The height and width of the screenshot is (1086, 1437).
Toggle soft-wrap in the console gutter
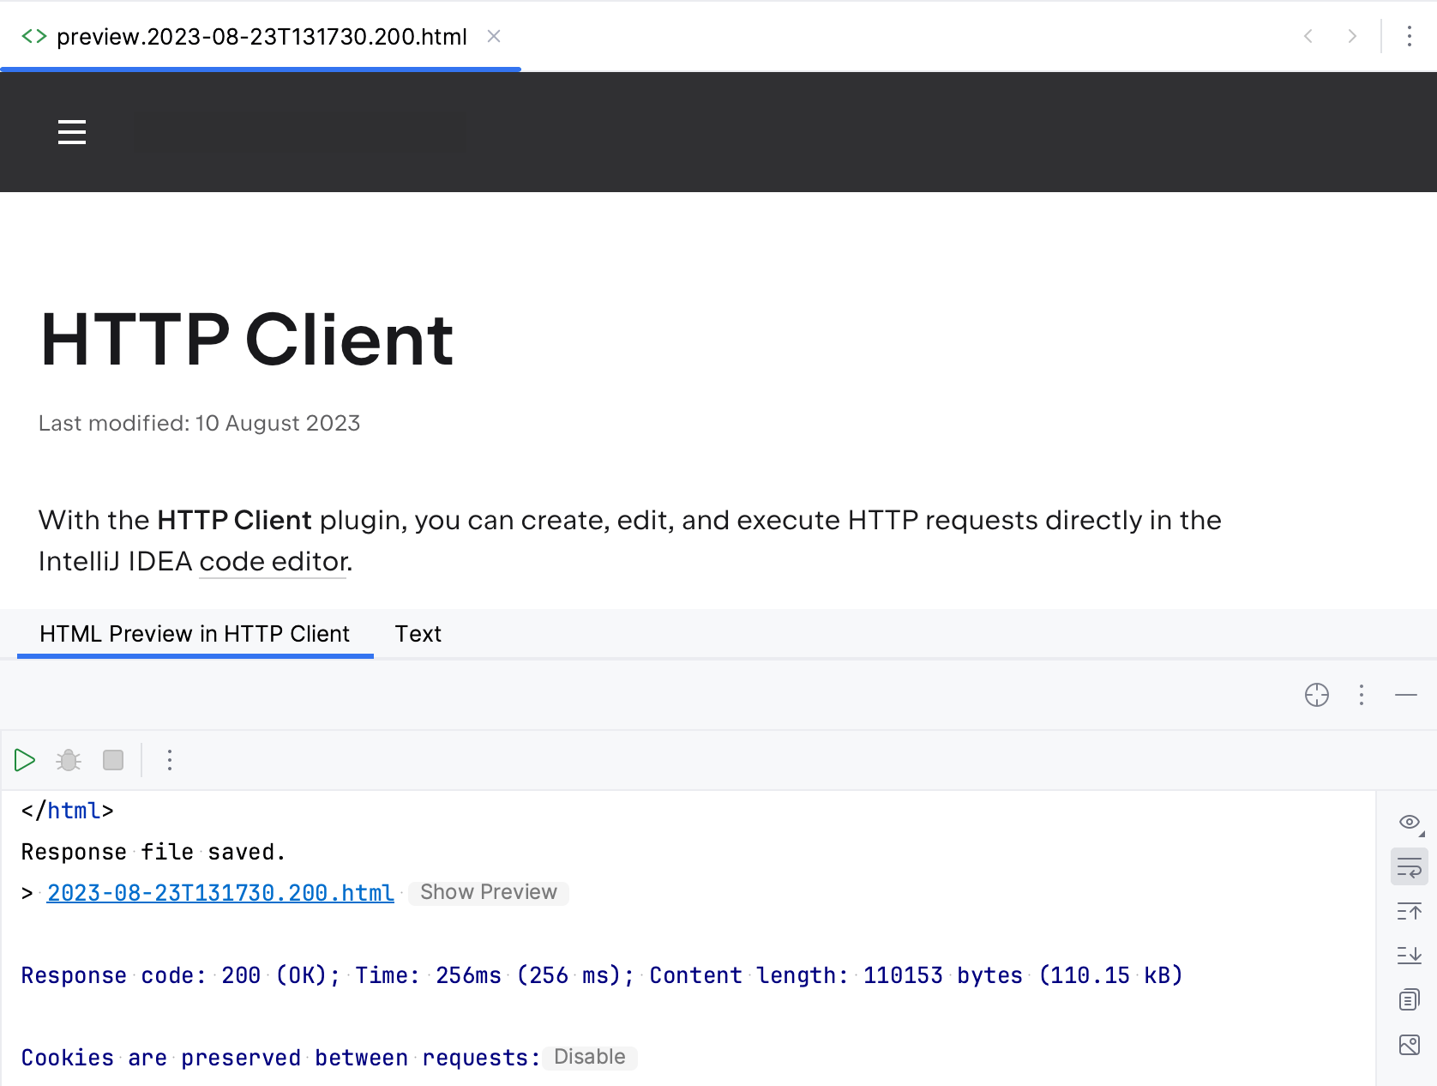click(1409, 867)
